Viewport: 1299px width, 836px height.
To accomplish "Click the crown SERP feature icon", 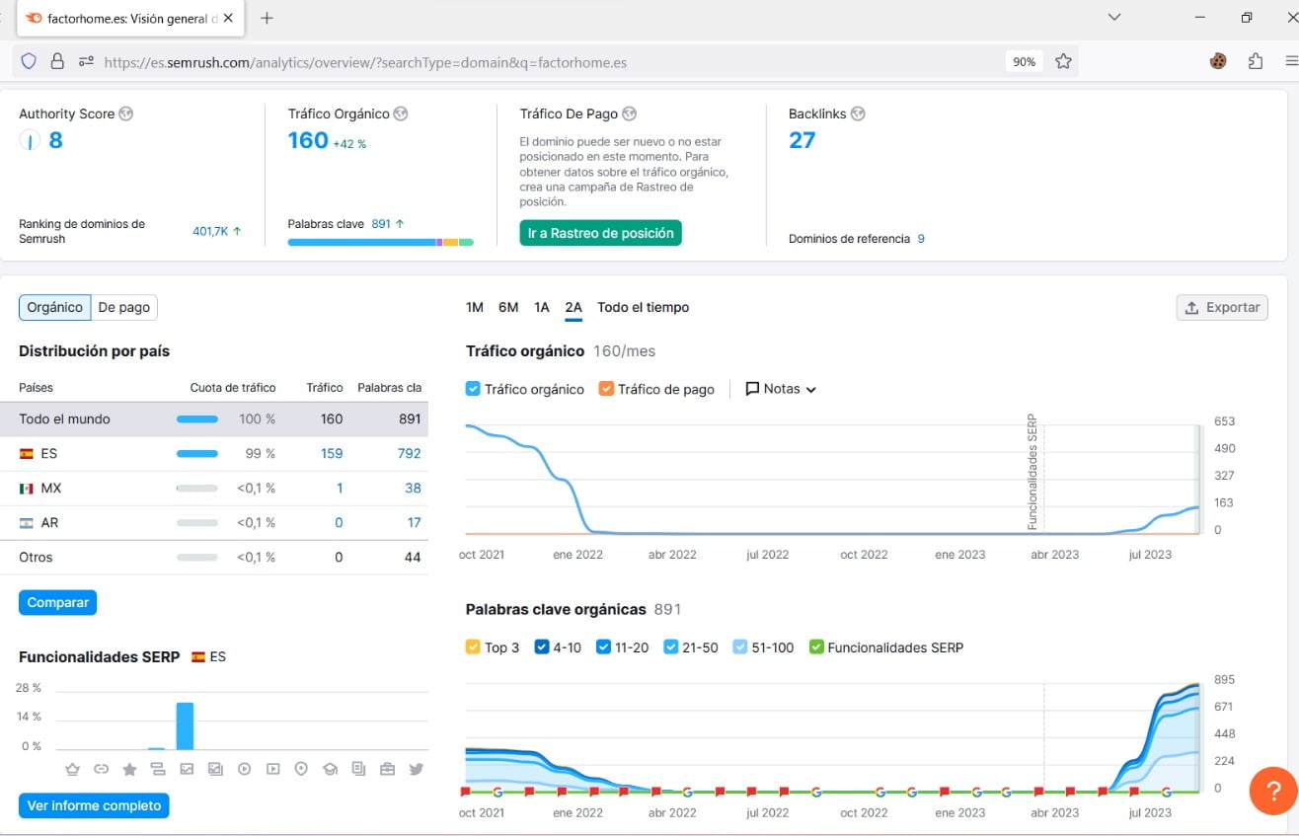I will pyautogui.click(x=72, y=769).
